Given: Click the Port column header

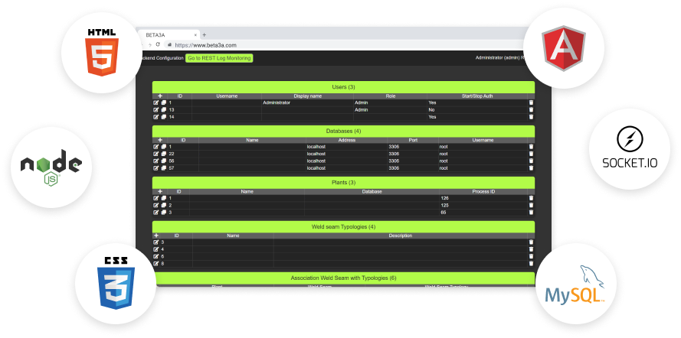Looking at the screenshot, I should 413,140.
